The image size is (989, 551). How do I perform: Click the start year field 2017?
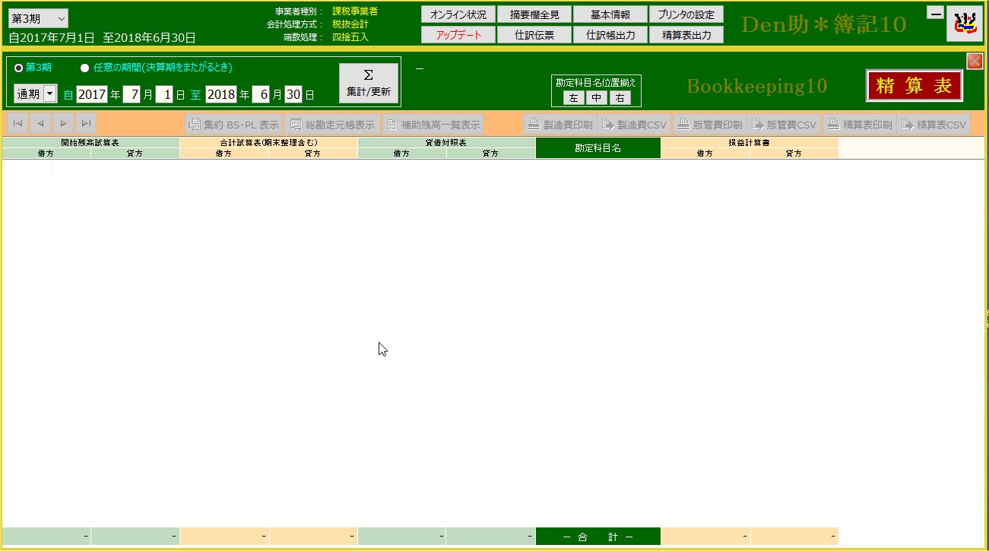[92, 94]
